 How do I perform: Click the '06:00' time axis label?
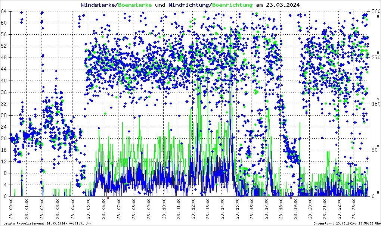coord(103,205)
